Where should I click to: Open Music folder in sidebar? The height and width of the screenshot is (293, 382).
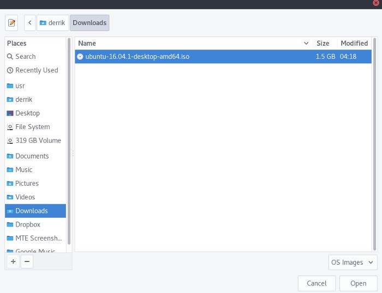point(23,170)
